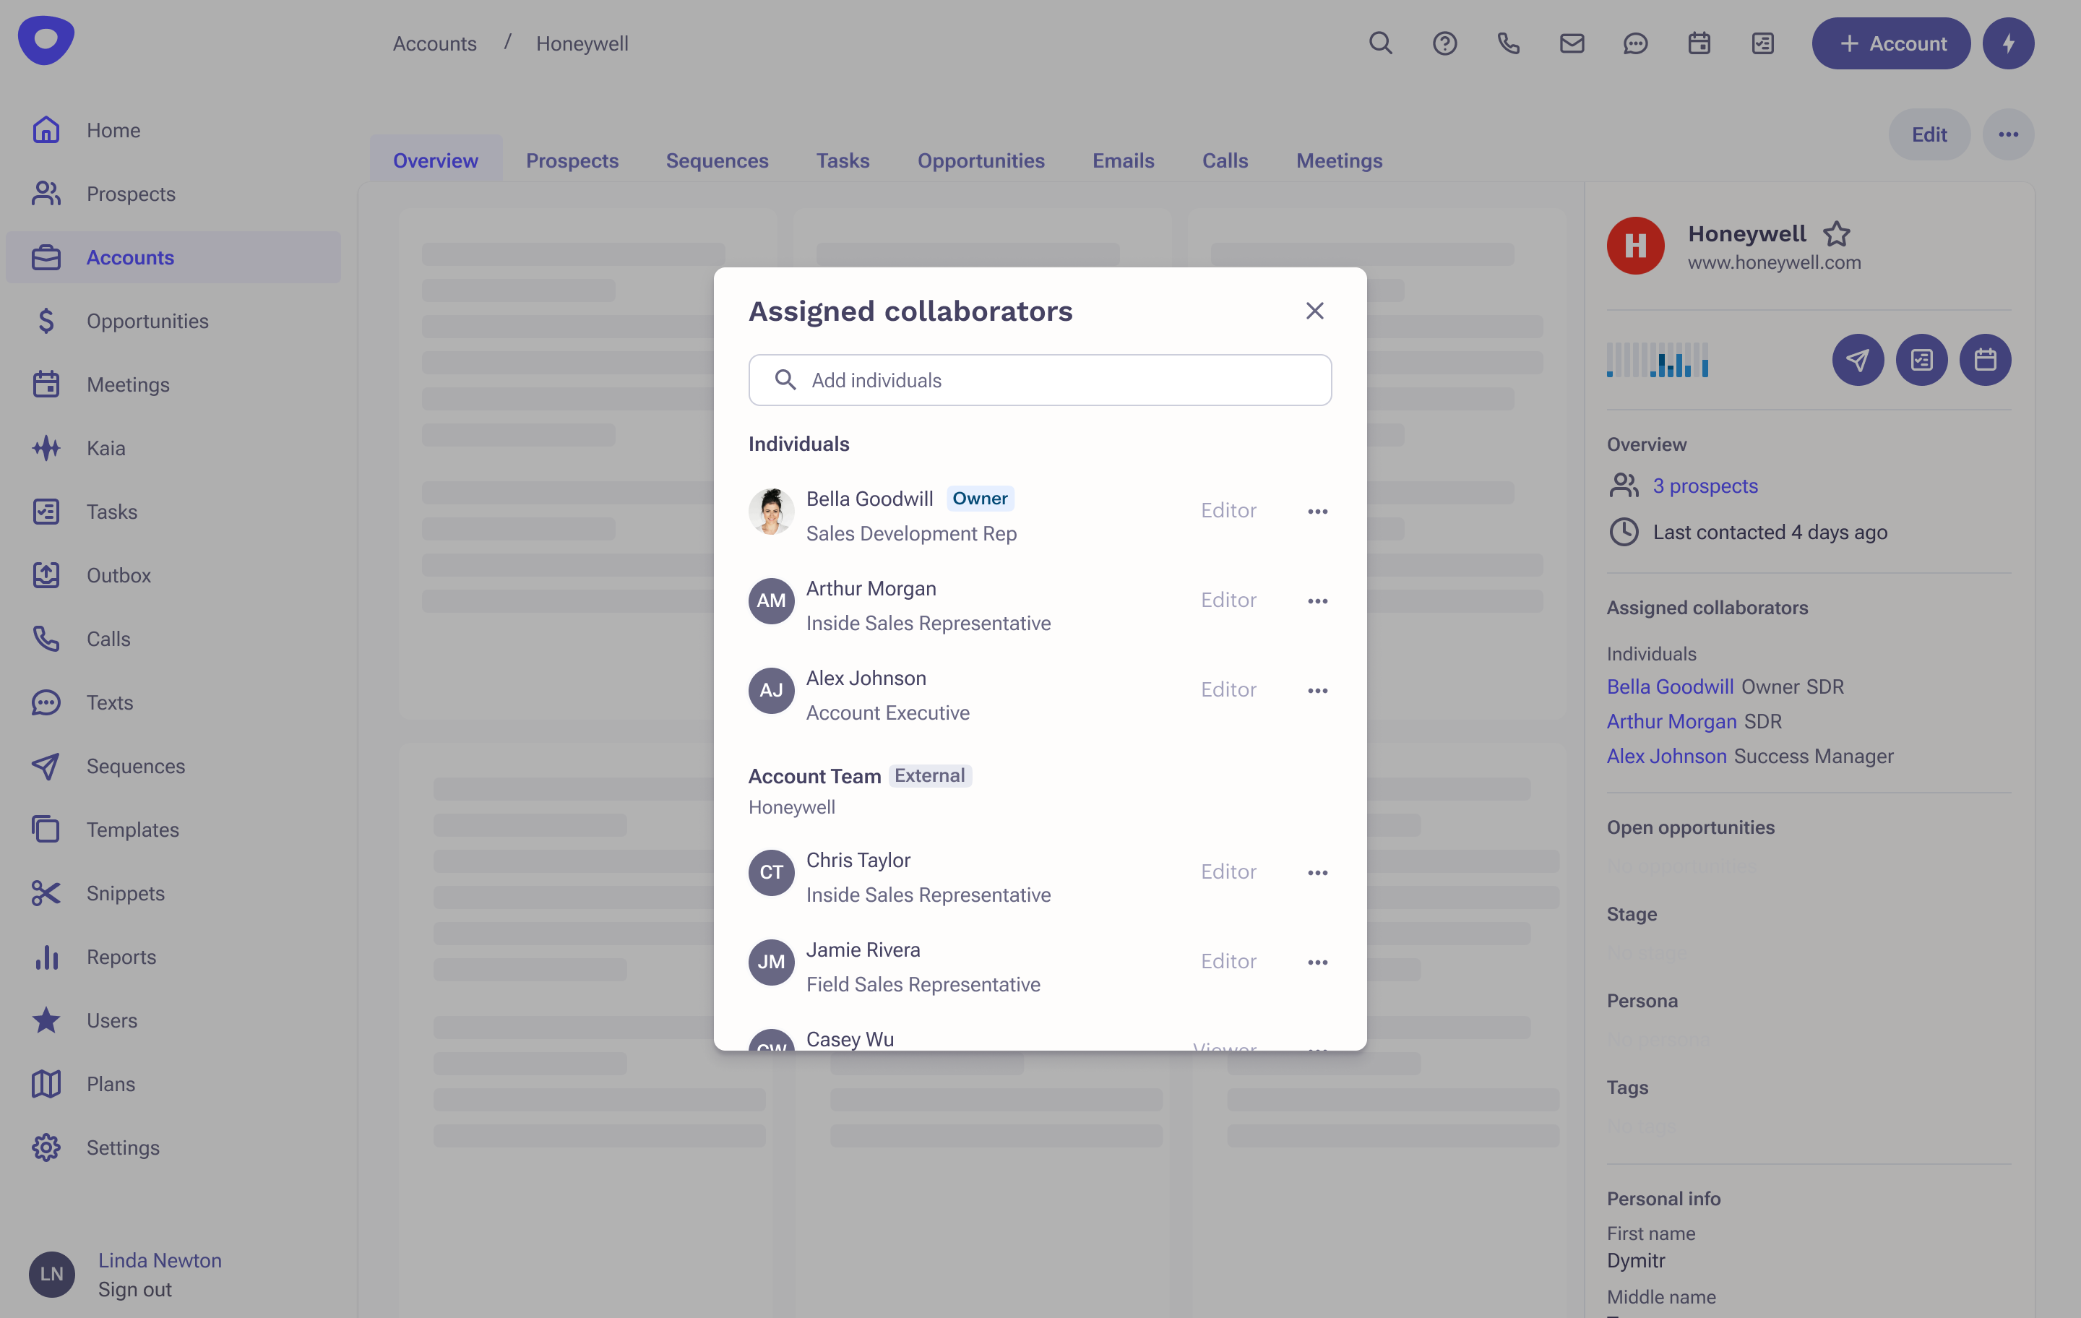Click the Honeywell H avatar logo
Image resolution: width=2081 pixels, height=1318 pixels.
tap(1635, 246)
